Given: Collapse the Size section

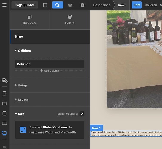Looking at the screenshot, I should (20, 114).
